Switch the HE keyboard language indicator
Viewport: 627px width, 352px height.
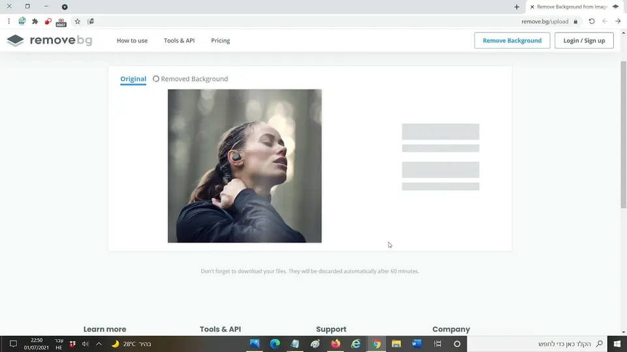(x=59, y=344)
